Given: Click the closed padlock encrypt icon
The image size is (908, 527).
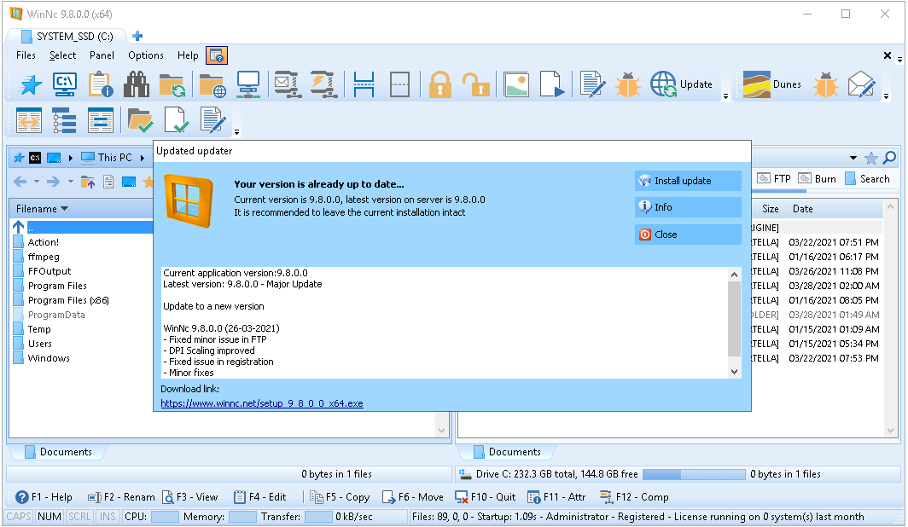Looking at the screenshot, I should 440,84.
